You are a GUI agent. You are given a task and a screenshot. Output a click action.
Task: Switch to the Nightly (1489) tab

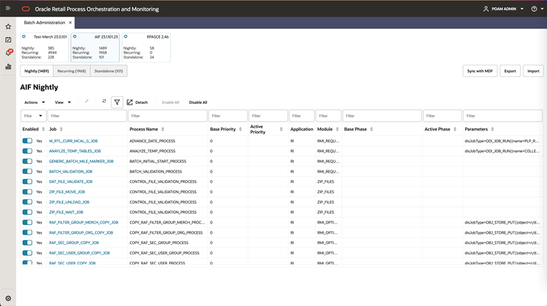pyautogui.click(x=36, y=71)
